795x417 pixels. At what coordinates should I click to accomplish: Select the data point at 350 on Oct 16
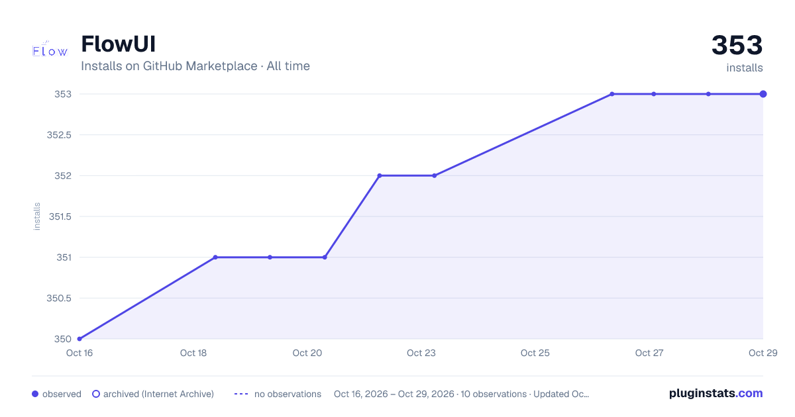79,339
